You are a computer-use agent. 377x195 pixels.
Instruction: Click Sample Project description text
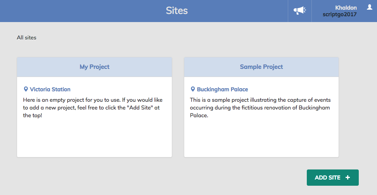[x=260, y=108]
